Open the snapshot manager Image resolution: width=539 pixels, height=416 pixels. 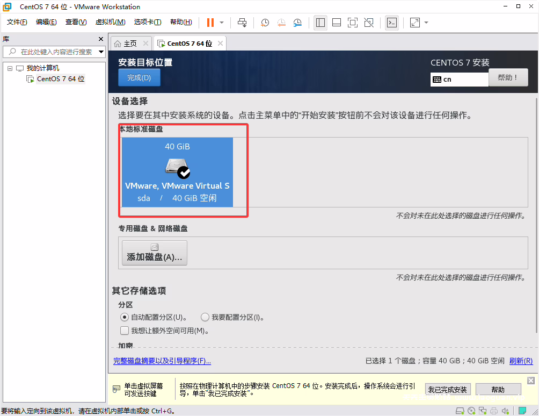coord(297,23)
